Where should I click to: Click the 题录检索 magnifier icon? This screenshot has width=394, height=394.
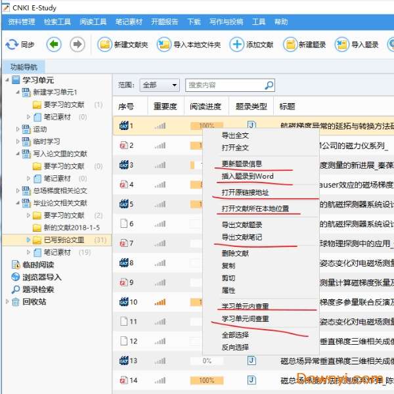[x=16, y=289]
